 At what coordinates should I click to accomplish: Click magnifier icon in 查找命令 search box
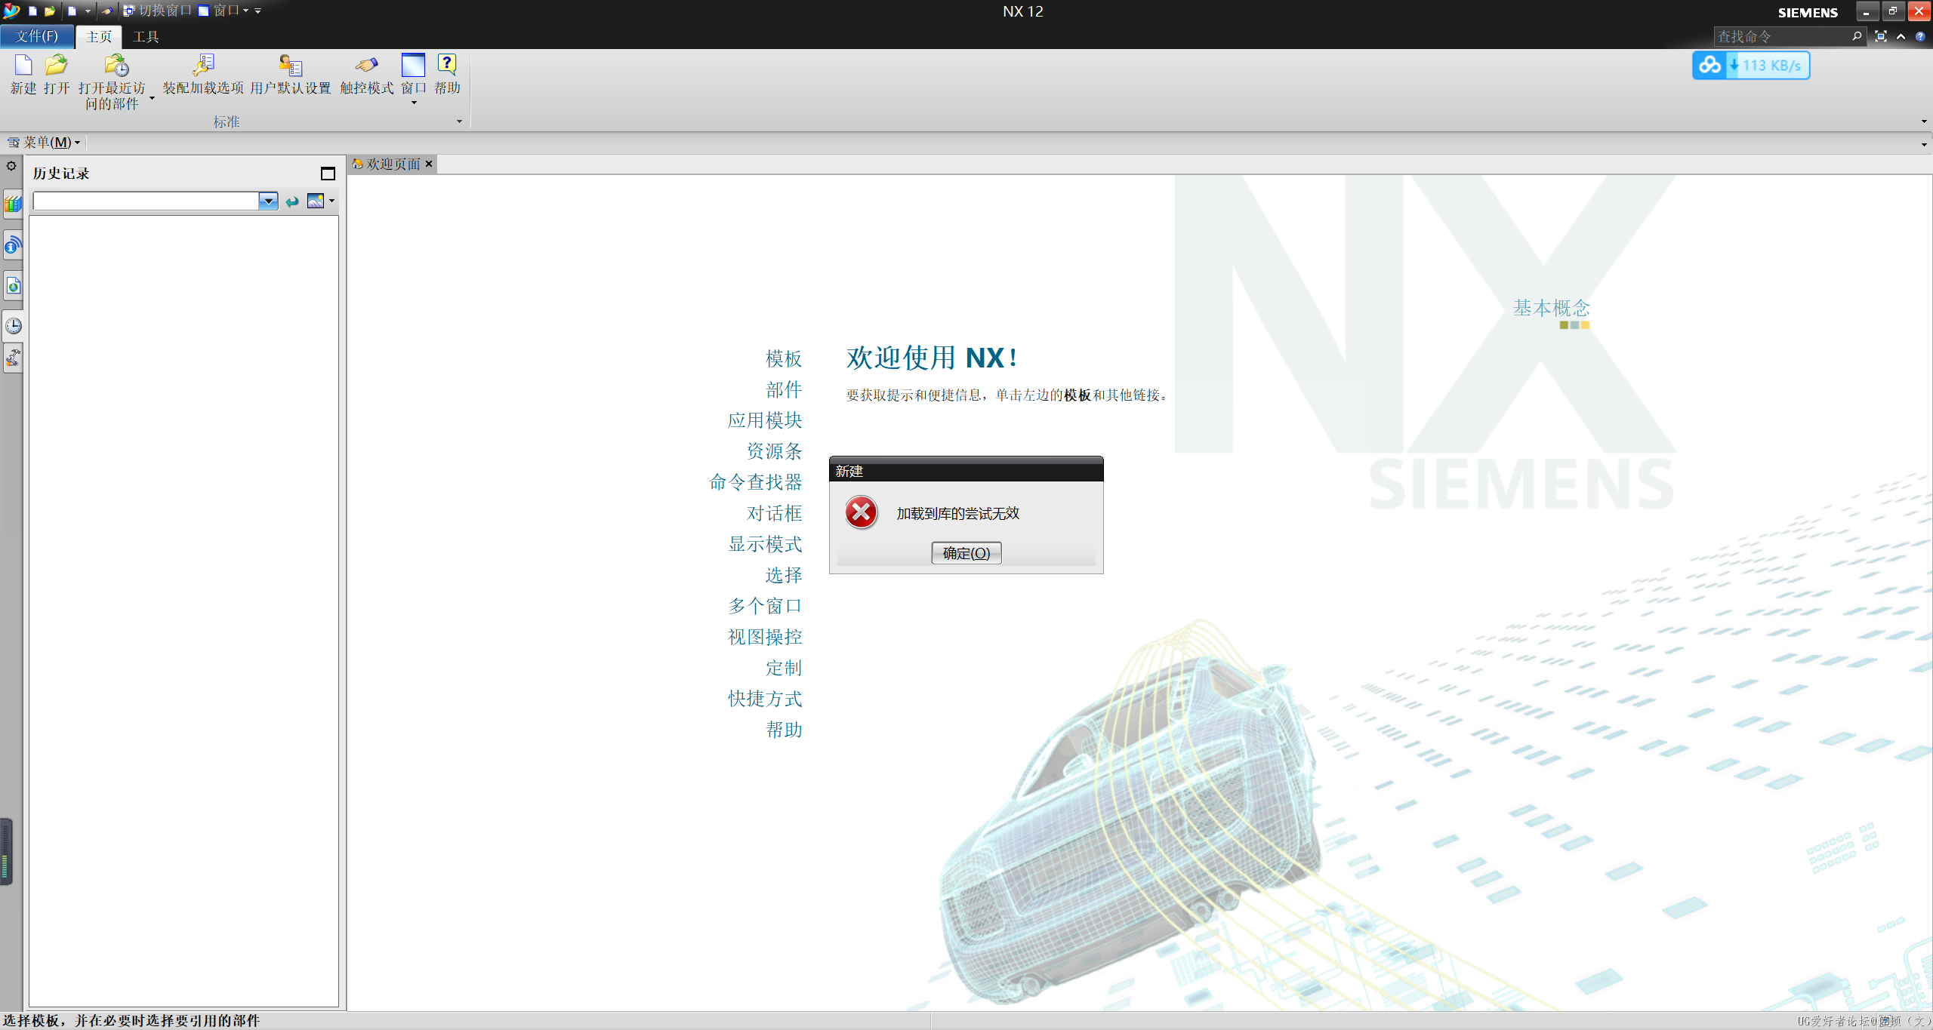tap(1857, 36)
